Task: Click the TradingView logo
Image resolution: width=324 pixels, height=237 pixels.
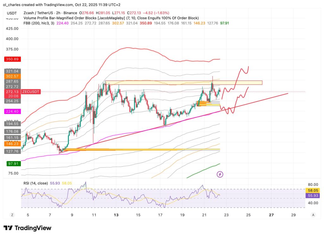Action: coord(27,228)
